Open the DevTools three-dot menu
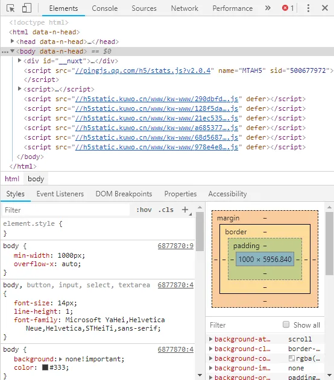The image size is (334, 380). pyautogui.click(x=308, y=8)
